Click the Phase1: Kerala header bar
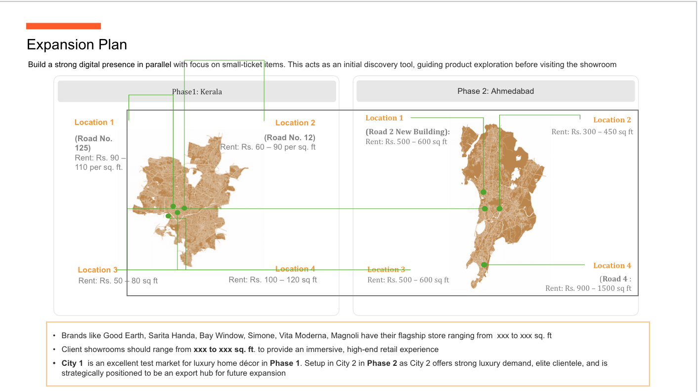The image size is (698, 392). [x=197, y=92]
